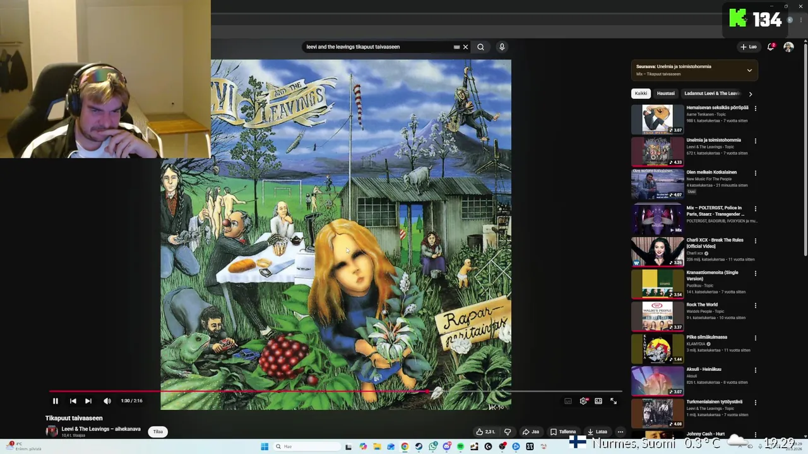Enter fullscreen mode

614,401
